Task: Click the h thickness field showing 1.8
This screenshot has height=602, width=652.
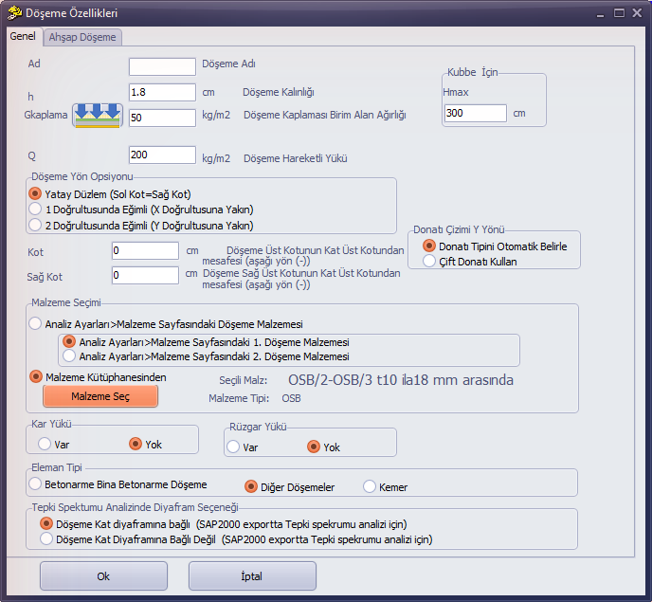Action: 162,92
